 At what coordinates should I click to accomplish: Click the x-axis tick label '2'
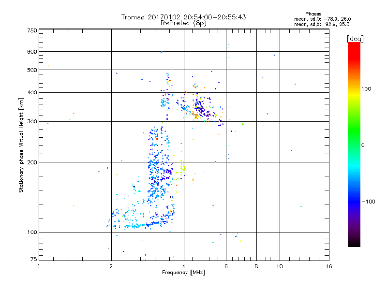pyautogui.click(x=111, y=266)
